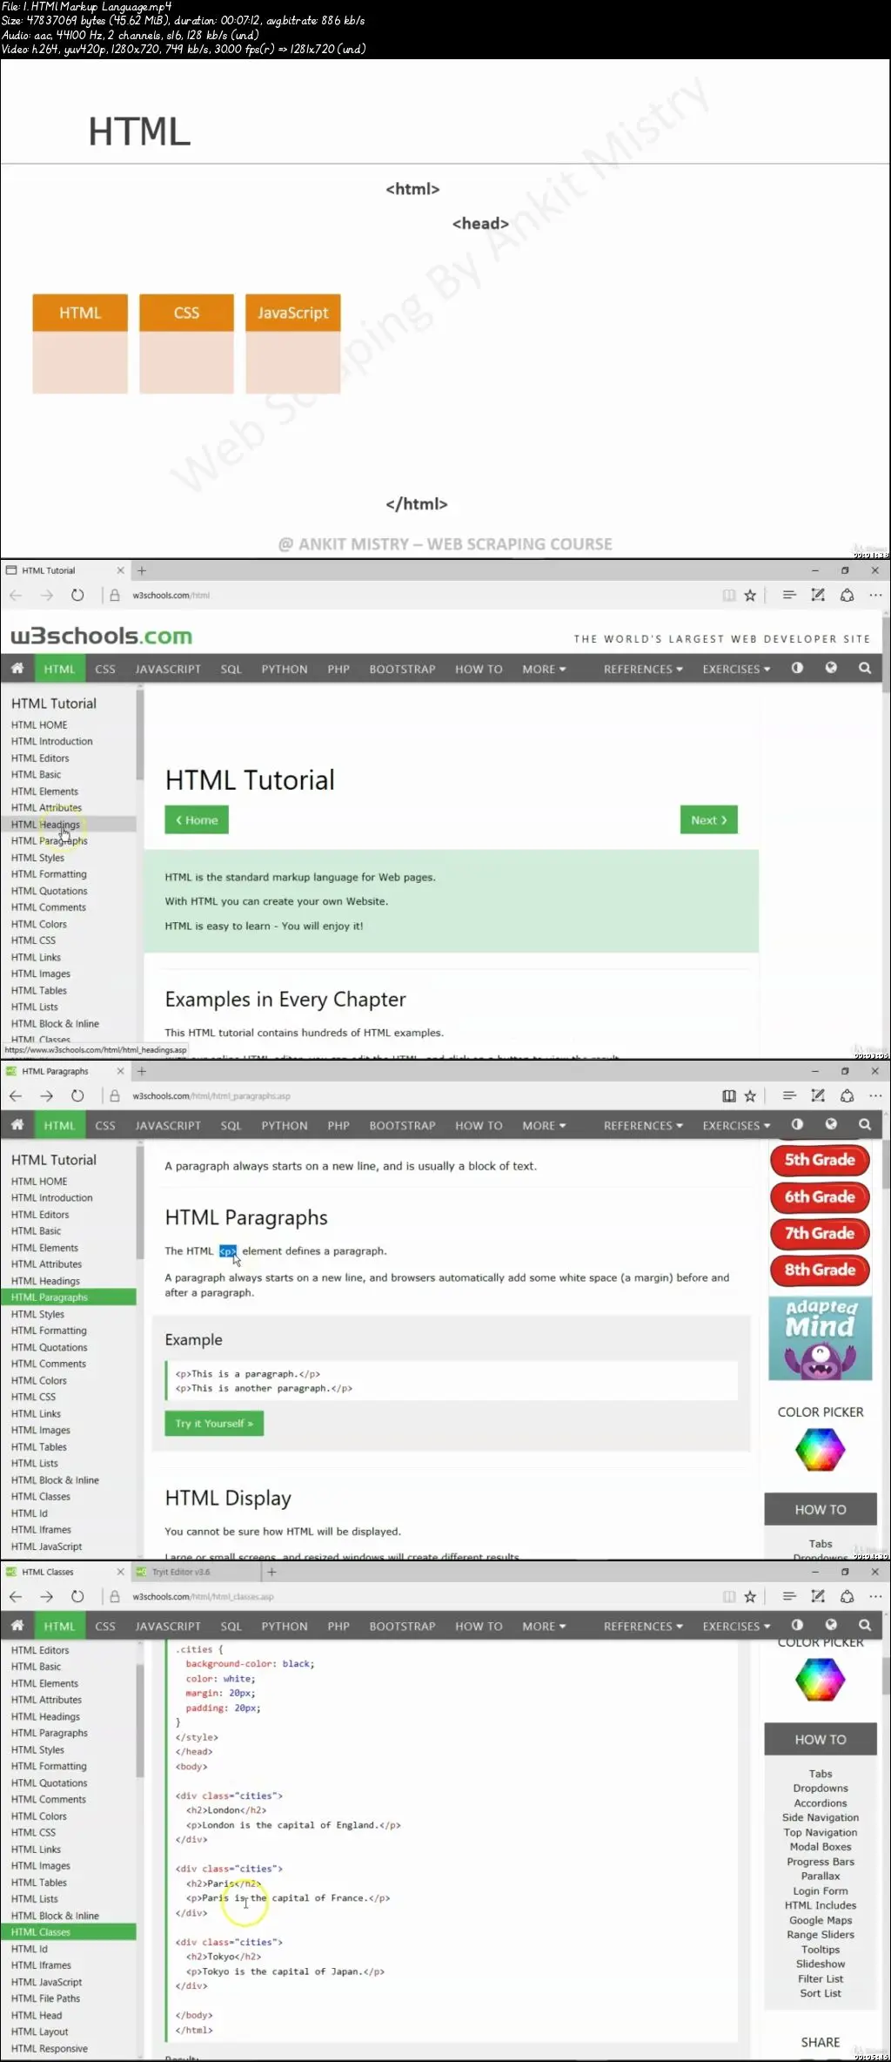Click the HOW TO header in the HTML Classes window's right panel
This screenshot has height=2062, width=891.
point(821,1739)
